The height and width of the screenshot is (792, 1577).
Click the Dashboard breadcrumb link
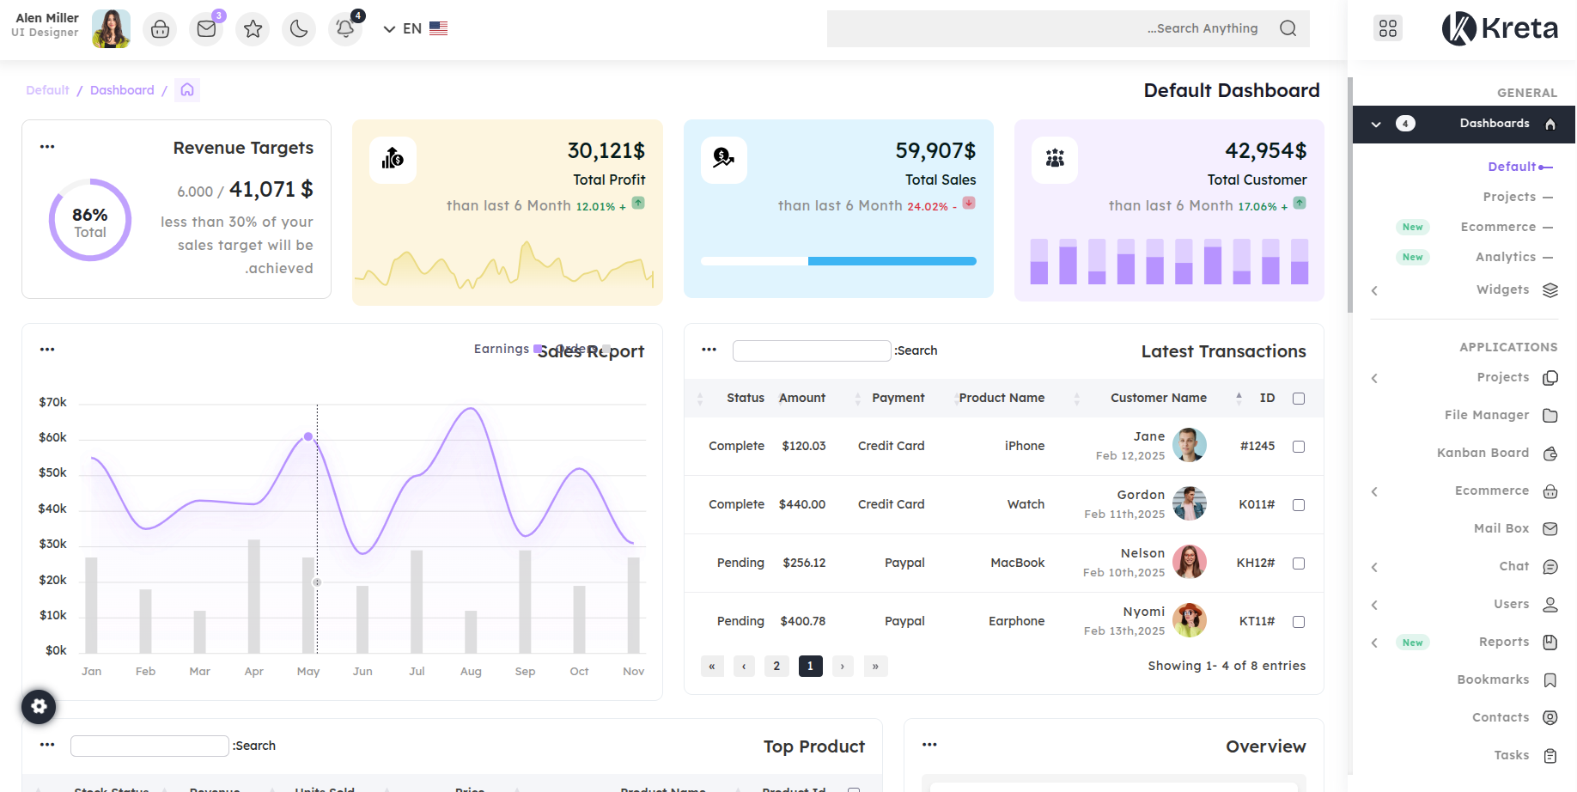(122, 90)
